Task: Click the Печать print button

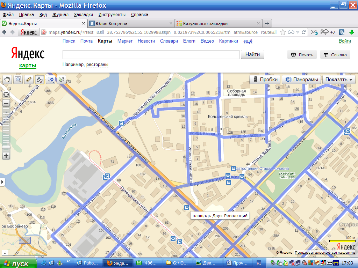Action: click(x=302, y=55)
